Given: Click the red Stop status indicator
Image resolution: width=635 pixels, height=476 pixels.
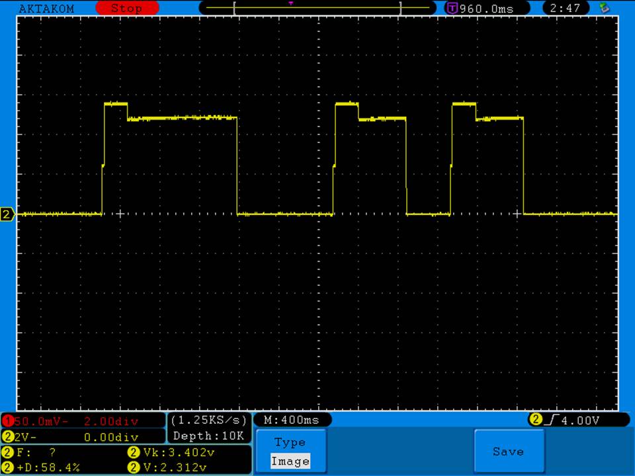Looking at the screenshot, I should pyautogui.click(x=127, y=9).
